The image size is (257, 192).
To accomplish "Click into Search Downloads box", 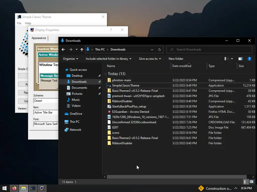I will pyautogui.click(x=209, y=49).
